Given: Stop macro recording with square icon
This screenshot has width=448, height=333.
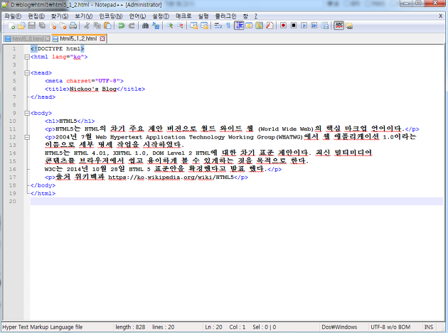Looking at the screenshot, I should (294, 26).
